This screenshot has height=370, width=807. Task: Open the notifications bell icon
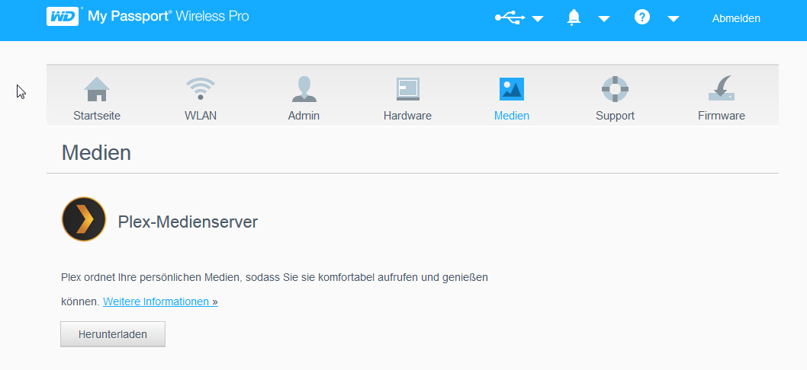[574, 18]
